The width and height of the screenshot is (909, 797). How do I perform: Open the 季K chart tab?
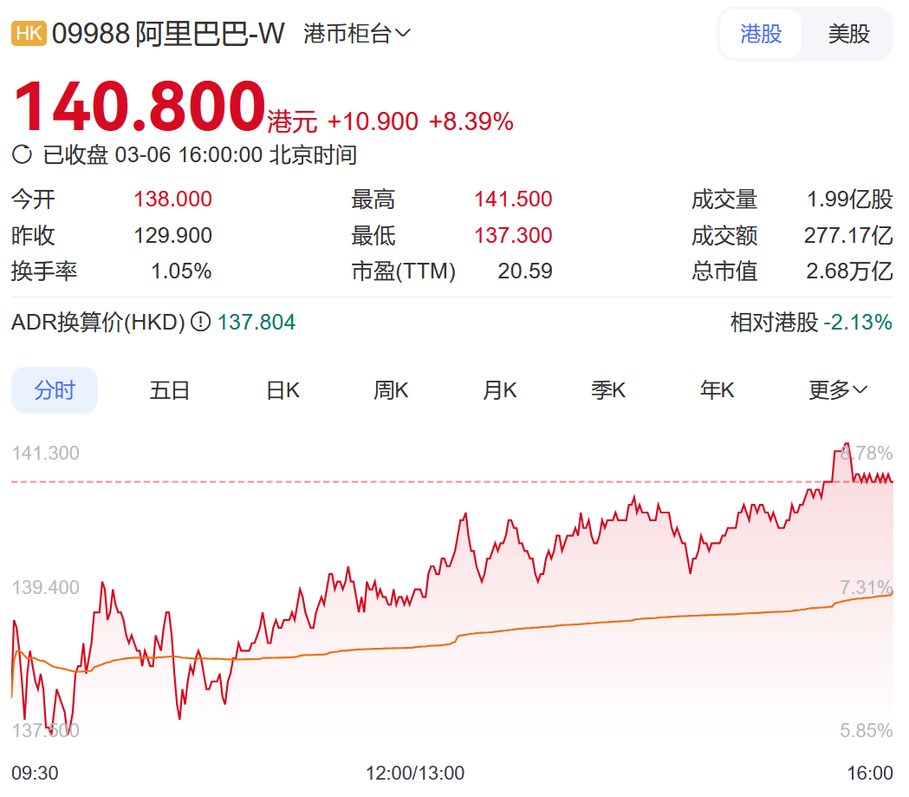pyautogui.click(x=608, y=390)
